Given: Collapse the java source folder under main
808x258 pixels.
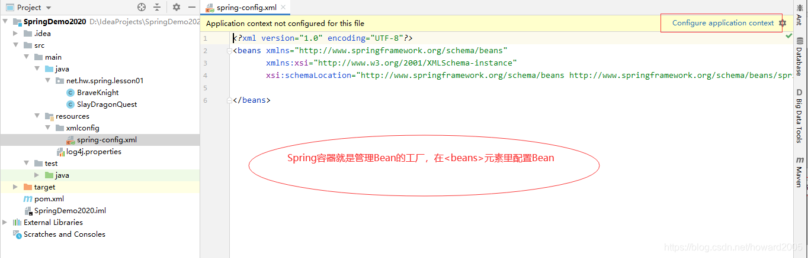Looking at the screenshot, I should pos(38,69).
